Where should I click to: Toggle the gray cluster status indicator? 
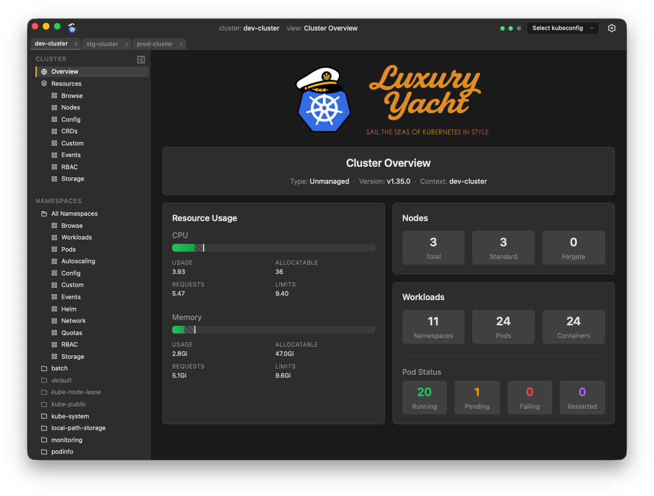(x=519, y=28)
